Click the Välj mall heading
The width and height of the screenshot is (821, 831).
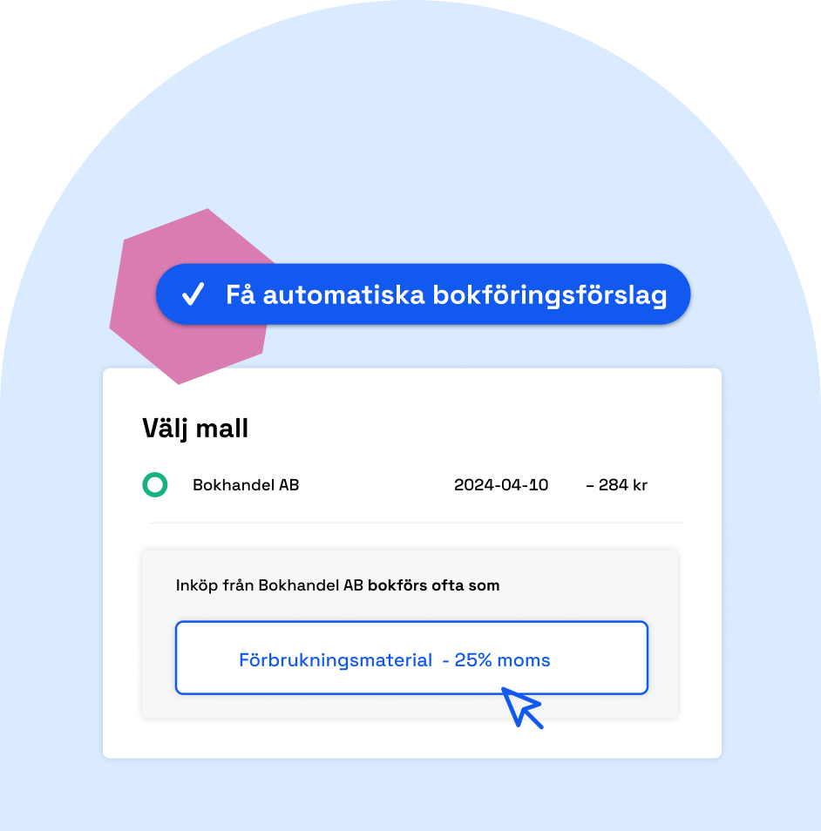[195, 429]
